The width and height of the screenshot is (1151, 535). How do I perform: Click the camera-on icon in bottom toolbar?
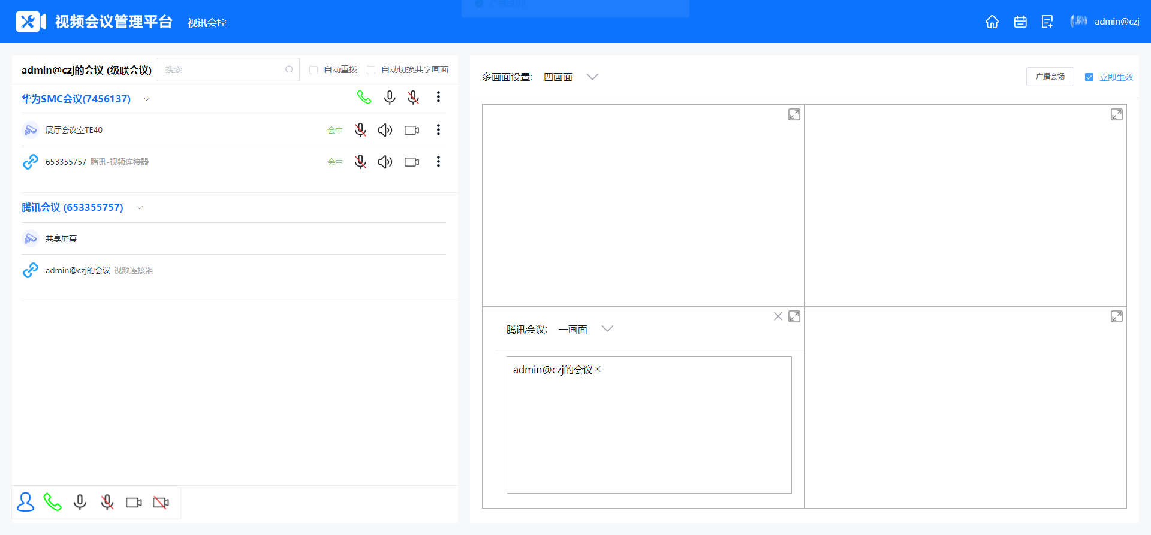(134, 502)
